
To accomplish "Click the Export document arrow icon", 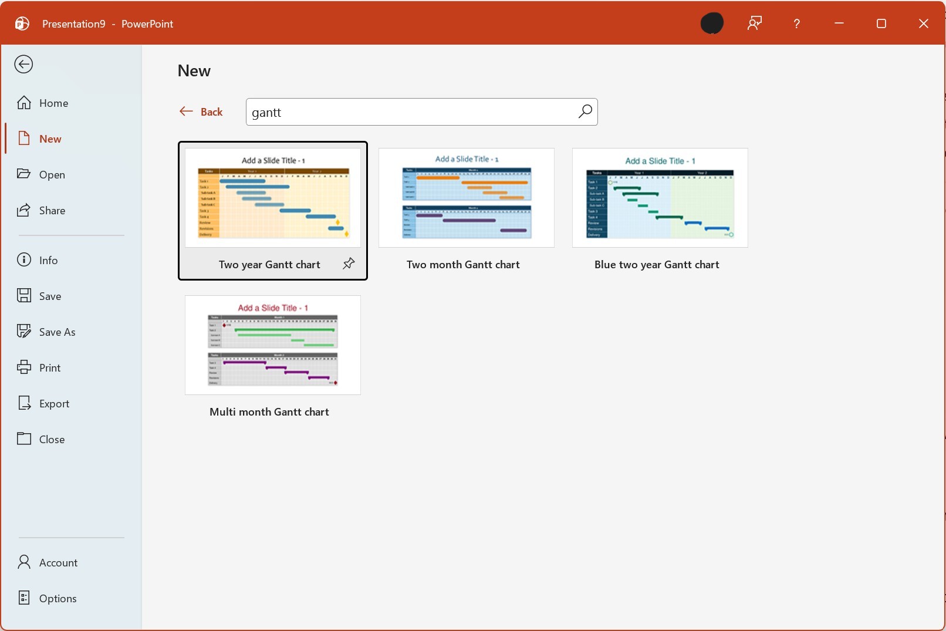I will pyautogui.click(x=24, y=403).
